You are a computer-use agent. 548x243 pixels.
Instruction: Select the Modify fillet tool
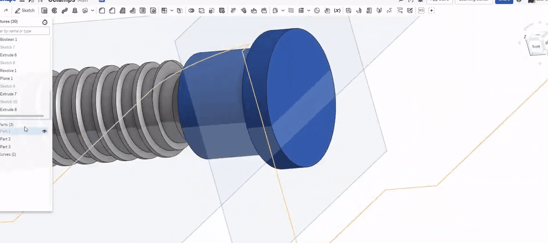click(x=233, y=10)
